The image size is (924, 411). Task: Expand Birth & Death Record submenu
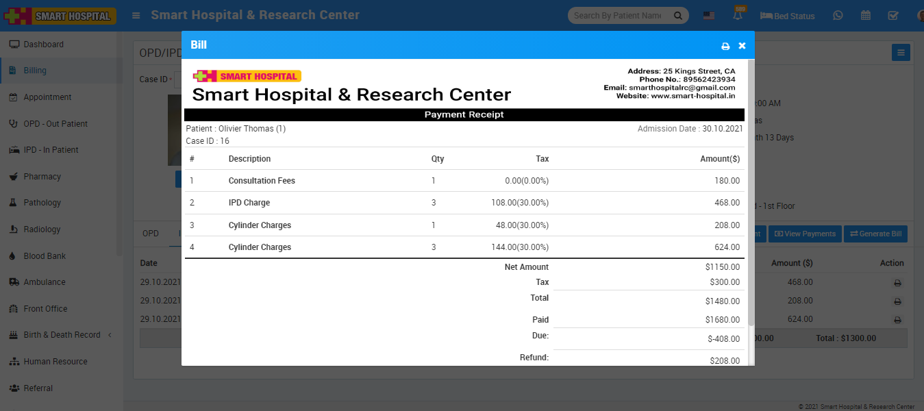[x=62, y=335]
